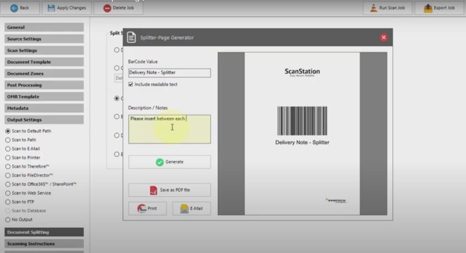
Task: Click the floppy disk icon on Apply Changes
Action: [51, 8]
